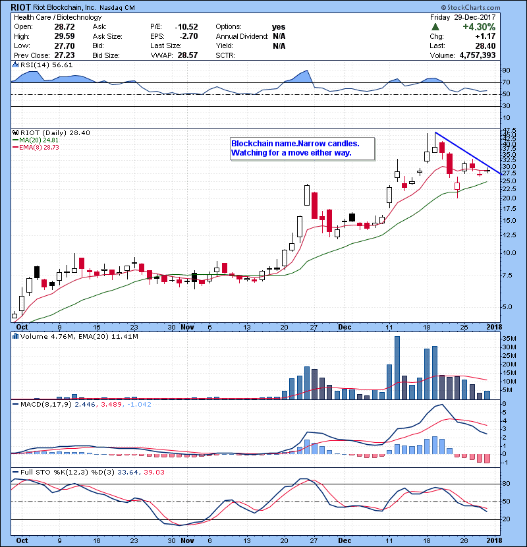Click the MACD histogram value -1.042

(139, 405)
